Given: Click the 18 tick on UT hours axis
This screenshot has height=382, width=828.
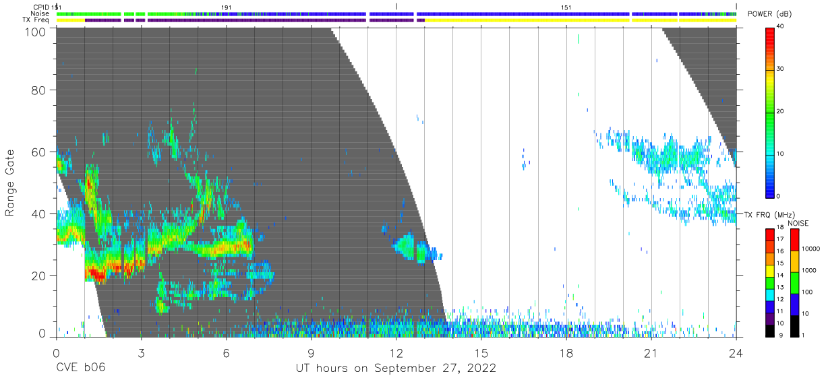Looking at the screenshot, I should (x=566, y=352).
